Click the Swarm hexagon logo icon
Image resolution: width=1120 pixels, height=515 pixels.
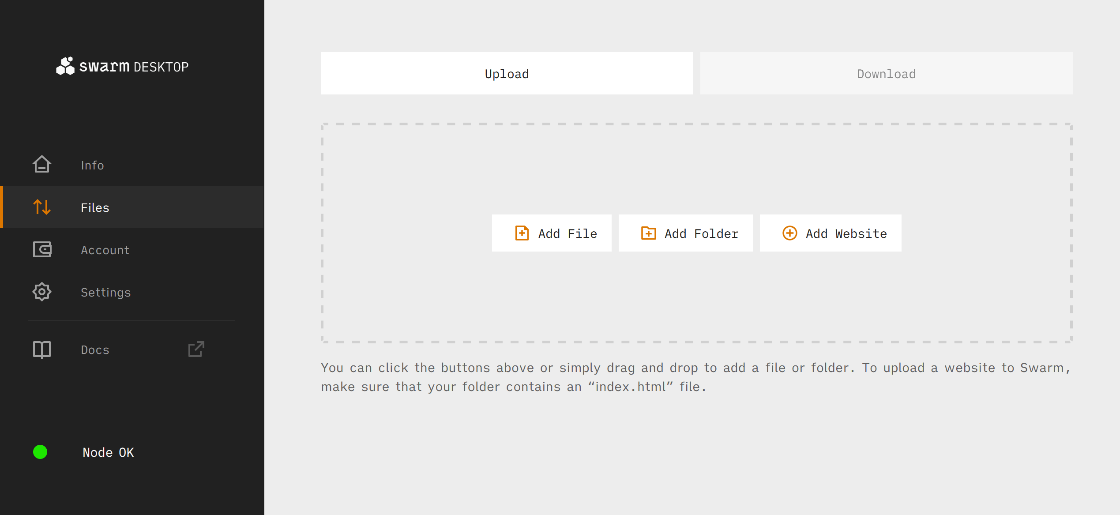tap(65, 66)
